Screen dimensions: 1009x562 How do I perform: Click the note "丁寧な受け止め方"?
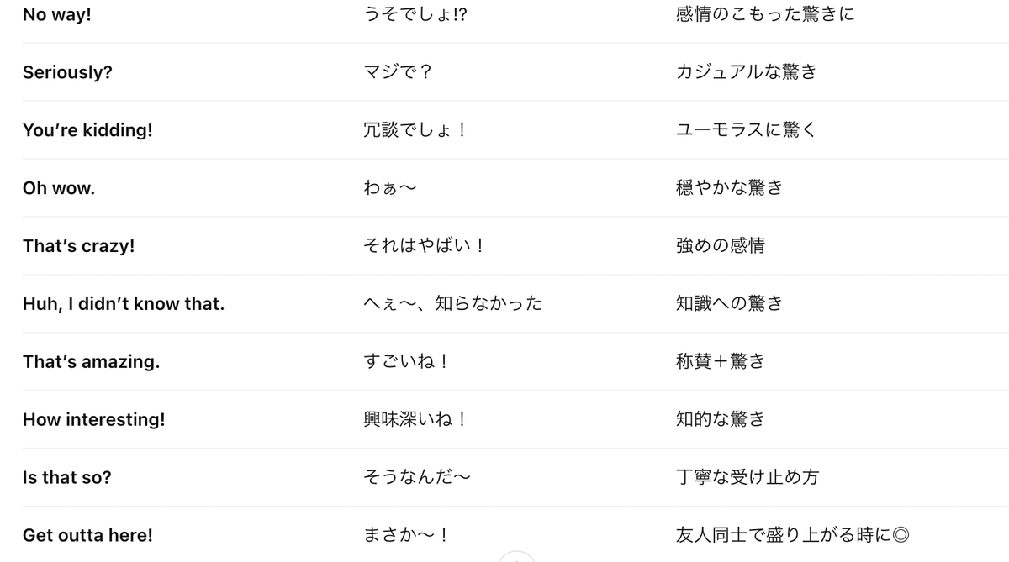pyautogui.click(x=747, y=477)
